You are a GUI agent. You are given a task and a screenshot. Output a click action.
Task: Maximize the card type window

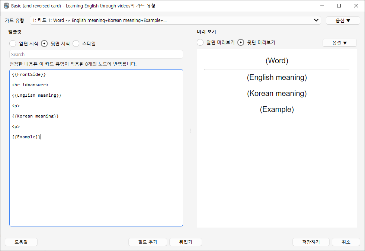pyautogui.click(x=339, y=6)
